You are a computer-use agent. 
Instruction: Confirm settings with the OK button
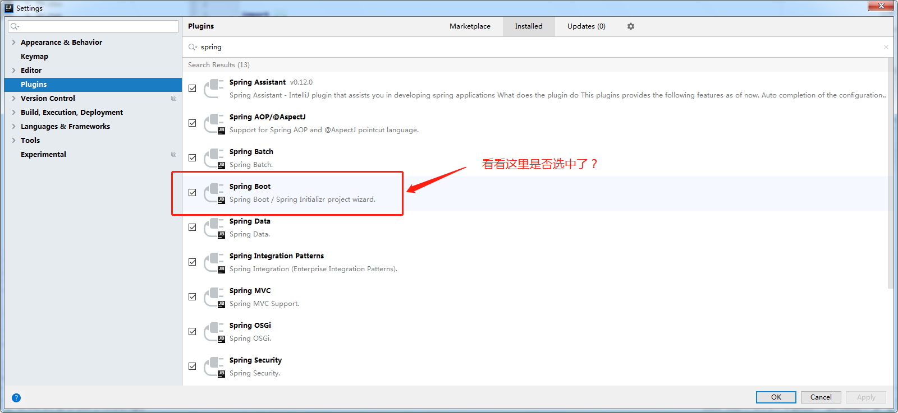pyautogui.click(x=776, y=397)
